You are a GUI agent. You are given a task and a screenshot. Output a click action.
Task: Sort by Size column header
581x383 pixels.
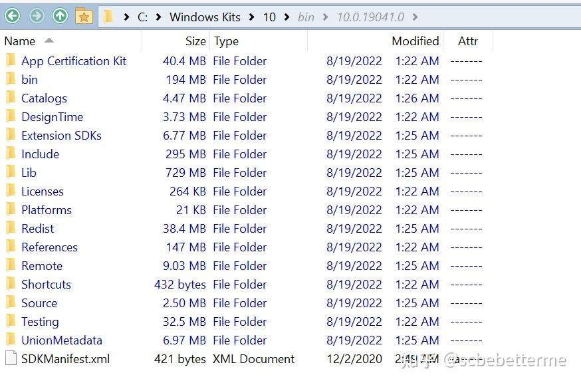(x=195, y=41)
